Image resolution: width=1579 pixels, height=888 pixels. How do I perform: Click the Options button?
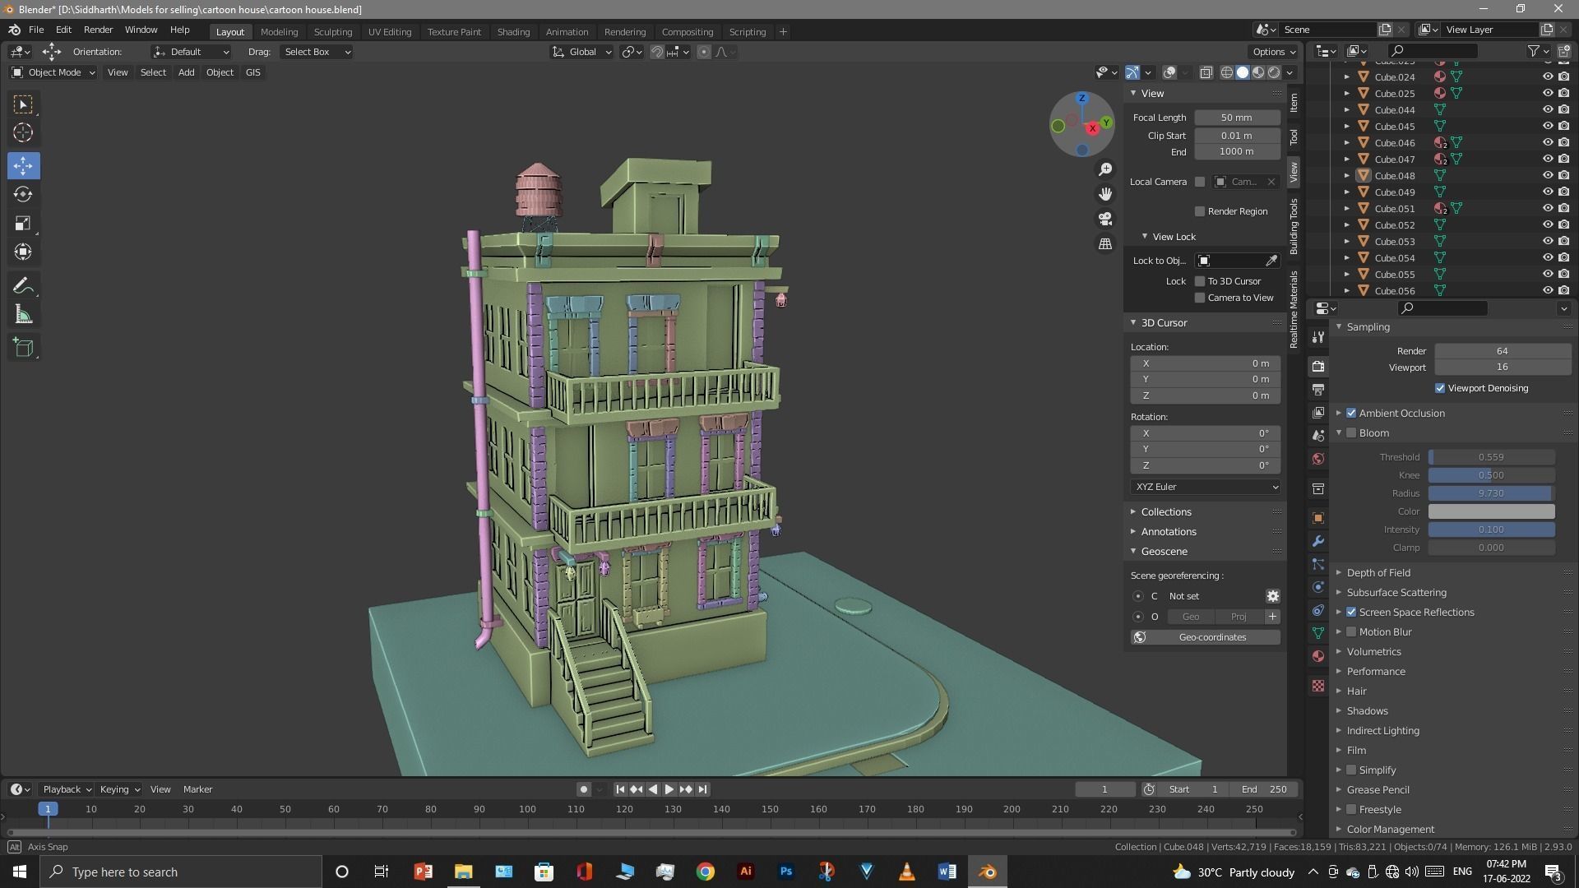[x=1274, y=52]
